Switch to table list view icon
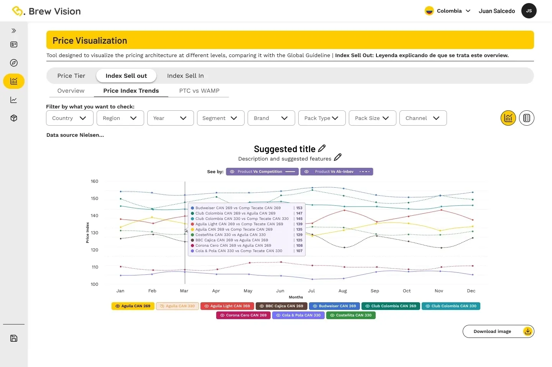This screenshot has height=367, width=552. coord(527,118)
